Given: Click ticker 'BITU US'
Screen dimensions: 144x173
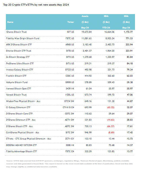Looking at the screenshot, I should tap(70, 64).
